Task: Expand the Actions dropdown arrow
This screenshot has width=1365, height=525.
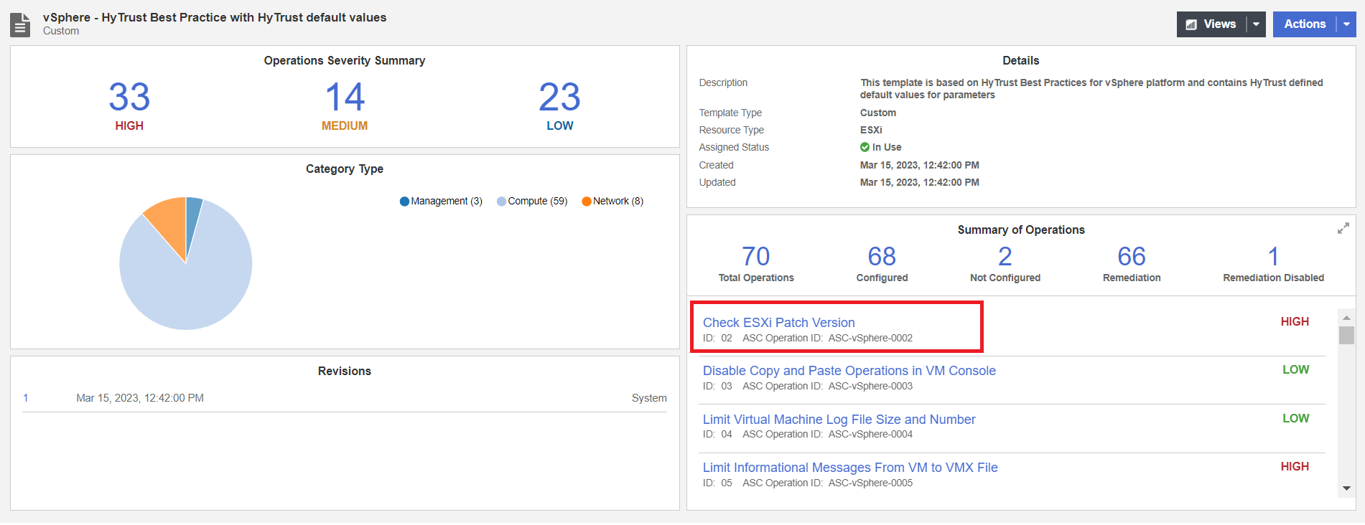Action: [x=1346, y=24]
